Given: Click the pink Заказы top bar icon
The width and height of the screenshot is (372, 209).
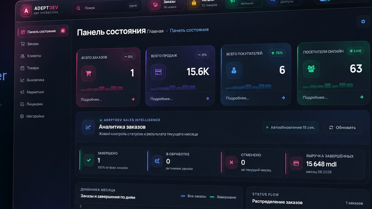Looking at the screenshot, I should [155, 5].
